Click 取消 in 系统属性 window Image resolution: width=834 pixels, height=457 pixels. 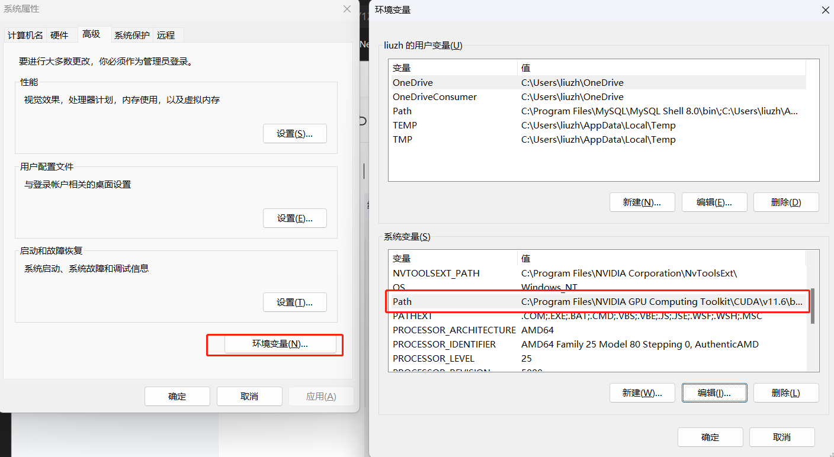249,396
